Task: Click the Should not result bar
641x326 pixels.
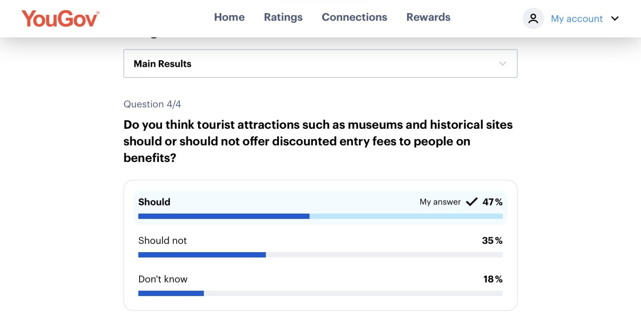Action: click(320, 255)
